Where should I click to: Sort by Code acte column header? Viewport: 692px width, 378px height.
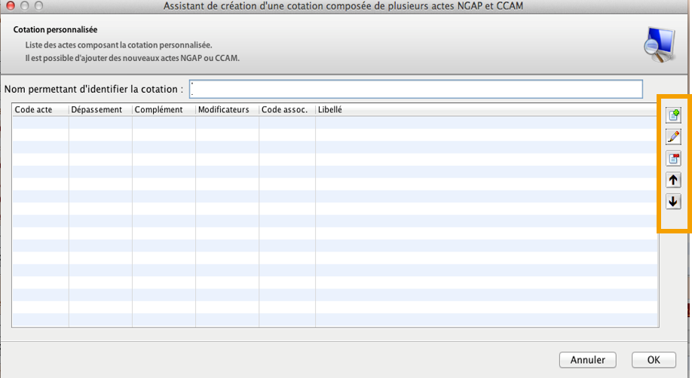[x=40, y=110]
